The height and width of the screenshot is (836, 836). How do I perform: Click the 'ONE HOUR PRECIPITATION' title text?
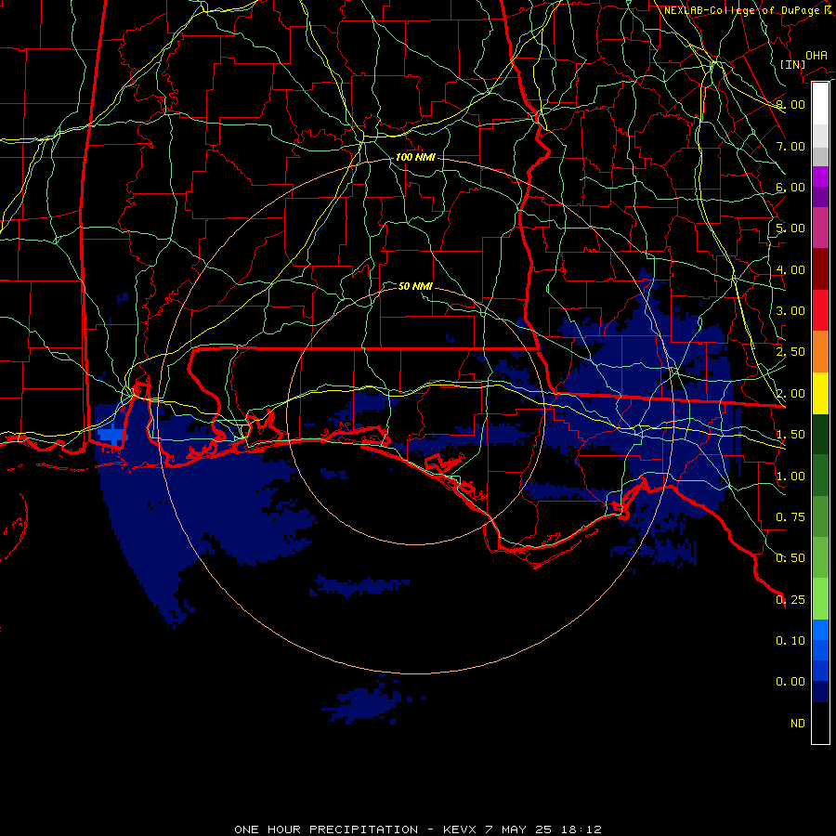(x=326, y=829)
